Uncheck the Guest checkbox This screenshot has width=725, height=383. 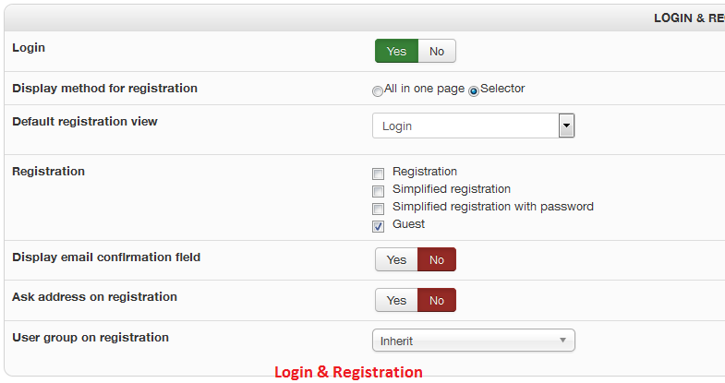(x=378, y=226)
